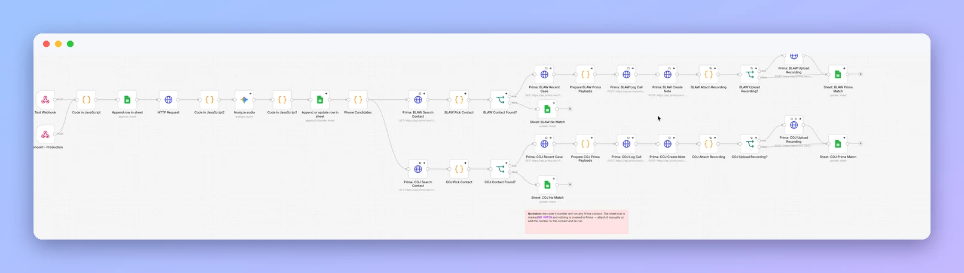Click the COJ Contact Found? false output connector
The height and width of the screenshot is (273, 964).
tap(510, 172)
